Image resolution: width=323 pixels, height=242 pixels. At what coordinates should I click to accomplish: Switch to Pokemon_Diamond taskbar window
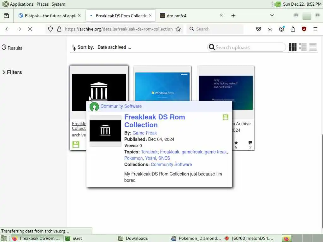tap(196, 238)
